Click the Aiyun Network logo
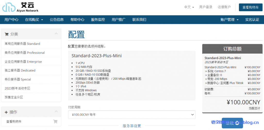This screenshot has width=264, height=130. [x=20, y=7]
